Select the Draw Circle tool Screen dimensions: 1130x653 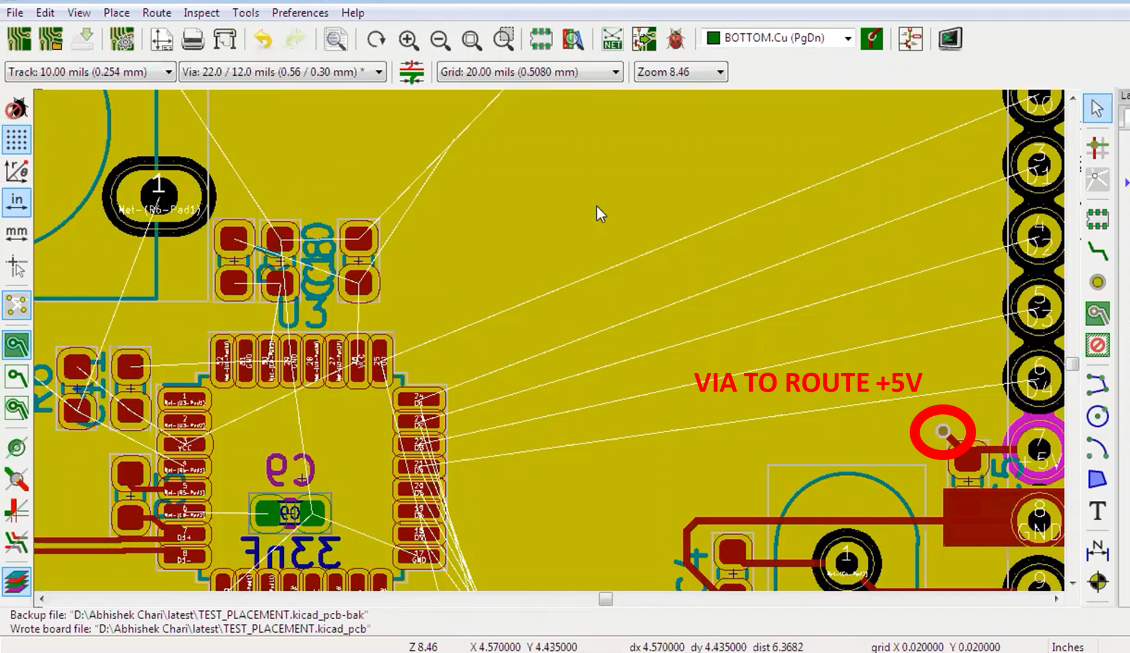pyautogui.click(x=1097, y=416)
